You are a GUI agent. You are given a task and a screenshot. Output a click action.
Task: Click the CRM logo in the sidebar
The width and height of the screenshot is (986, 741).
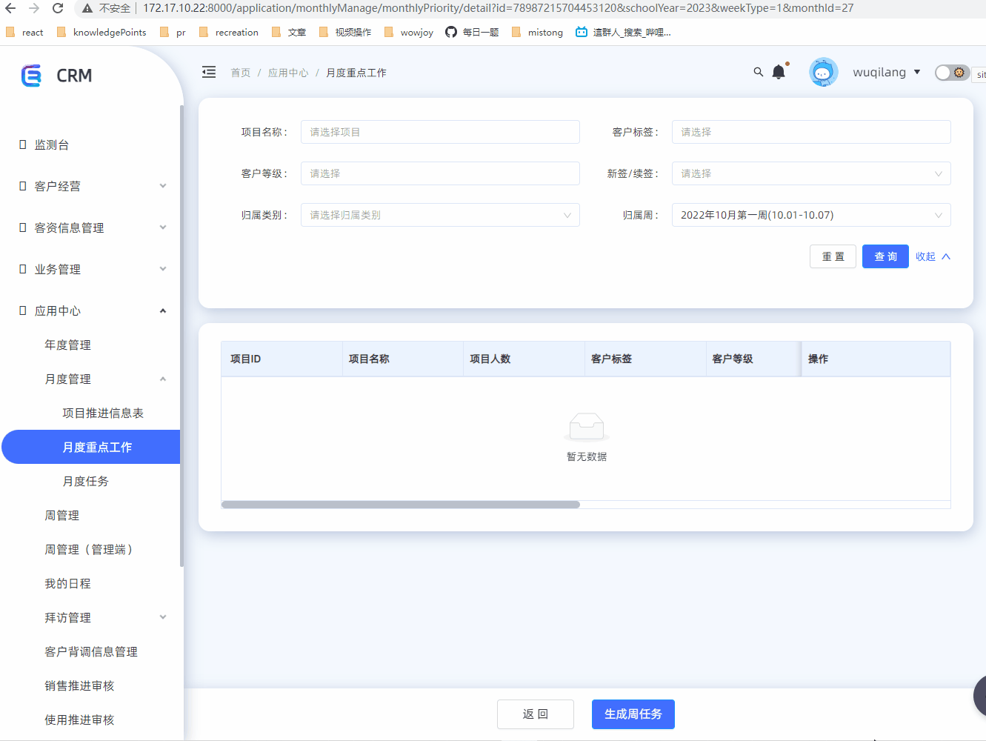pyautogui.click(x=56, y=75)
